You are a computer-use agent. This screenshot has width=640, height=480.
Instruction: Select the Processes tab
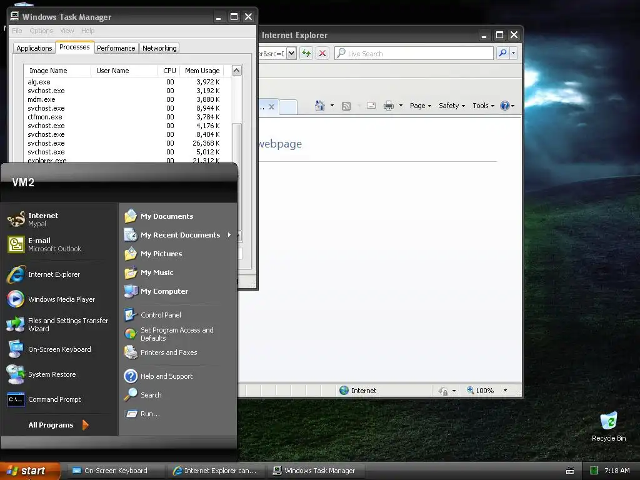point(74,47)
